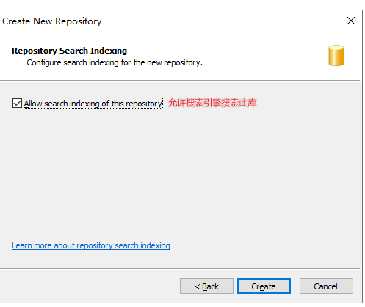
Task: Click the 'Create New Repository' window title text
Action: point(51,21)
